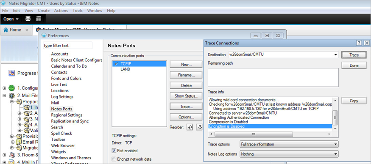Image resolution: width=371 pixels, height=164 pixels.
Task: Move port up with Reorder up arrow
Action: click(x=190, y=127)
